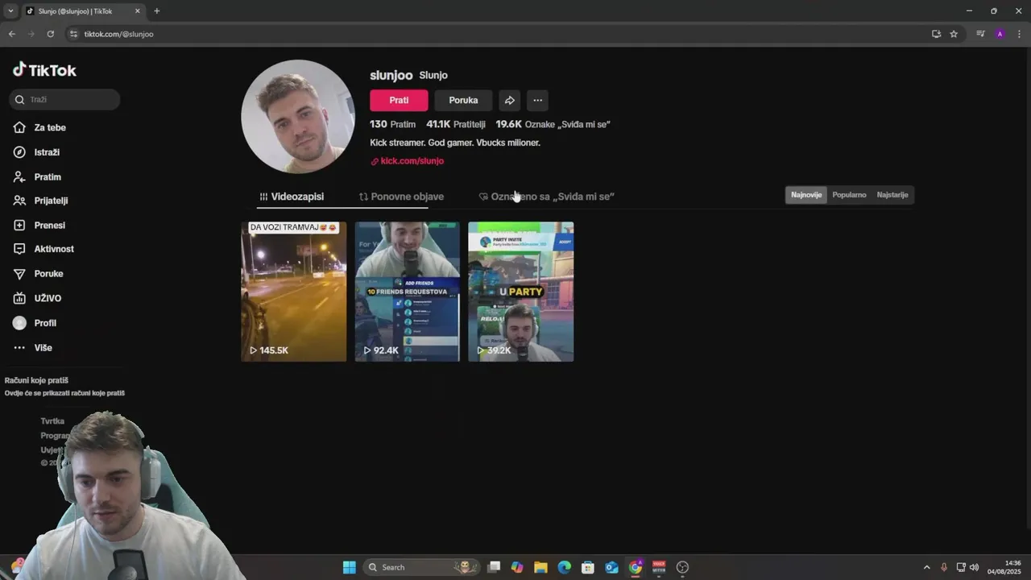The height and width of the screenshot is (580, 1031).
Task: Open File Explorer from the taskbar
Action: tap(540, 567)
